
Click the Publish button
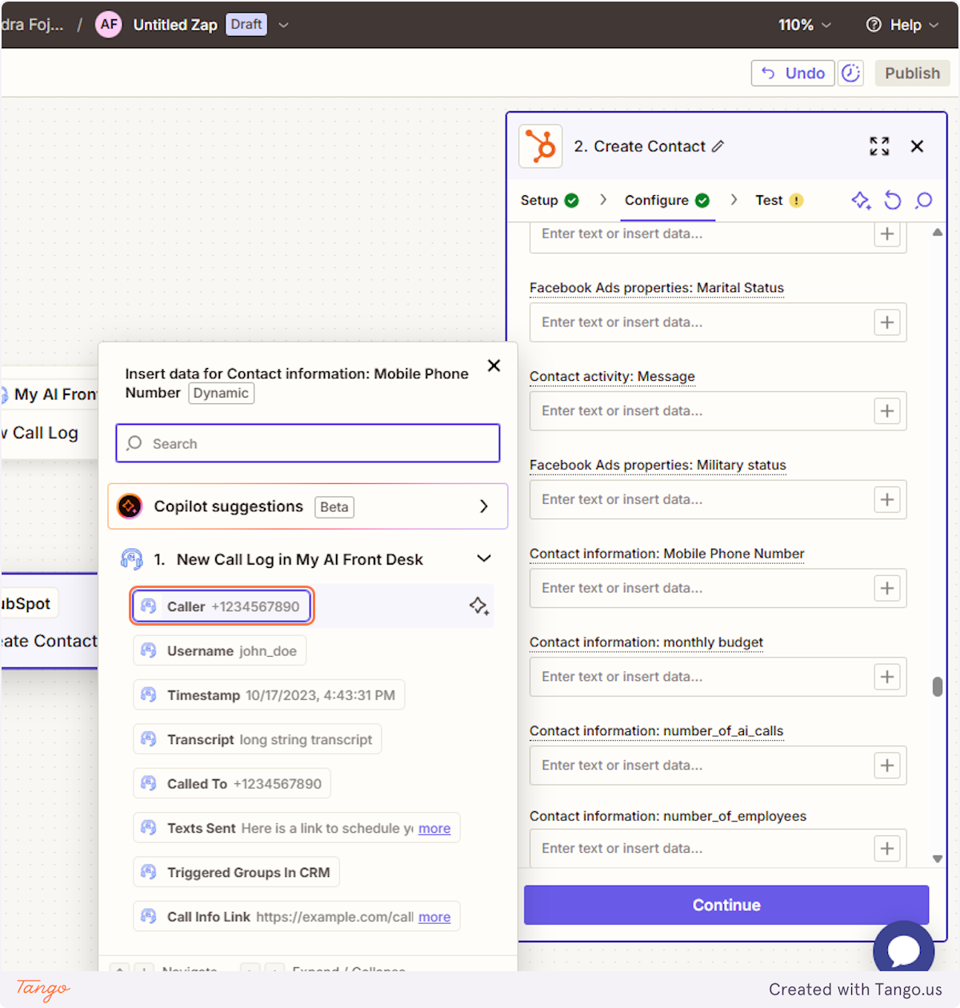tap(912, 73)
